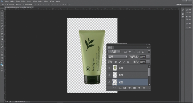193x103 pixels.
Task: Hide the 连接 layer
Action: 109,75
